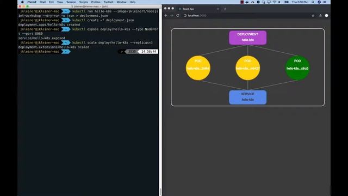Open the Profiles menu
The height and width of the screenshot is (196, 348).
pyautogui.click(x=96, y=2)
